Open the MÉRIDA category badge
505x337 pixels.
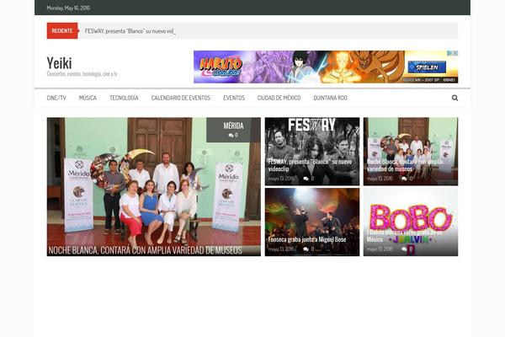(233, 126)
